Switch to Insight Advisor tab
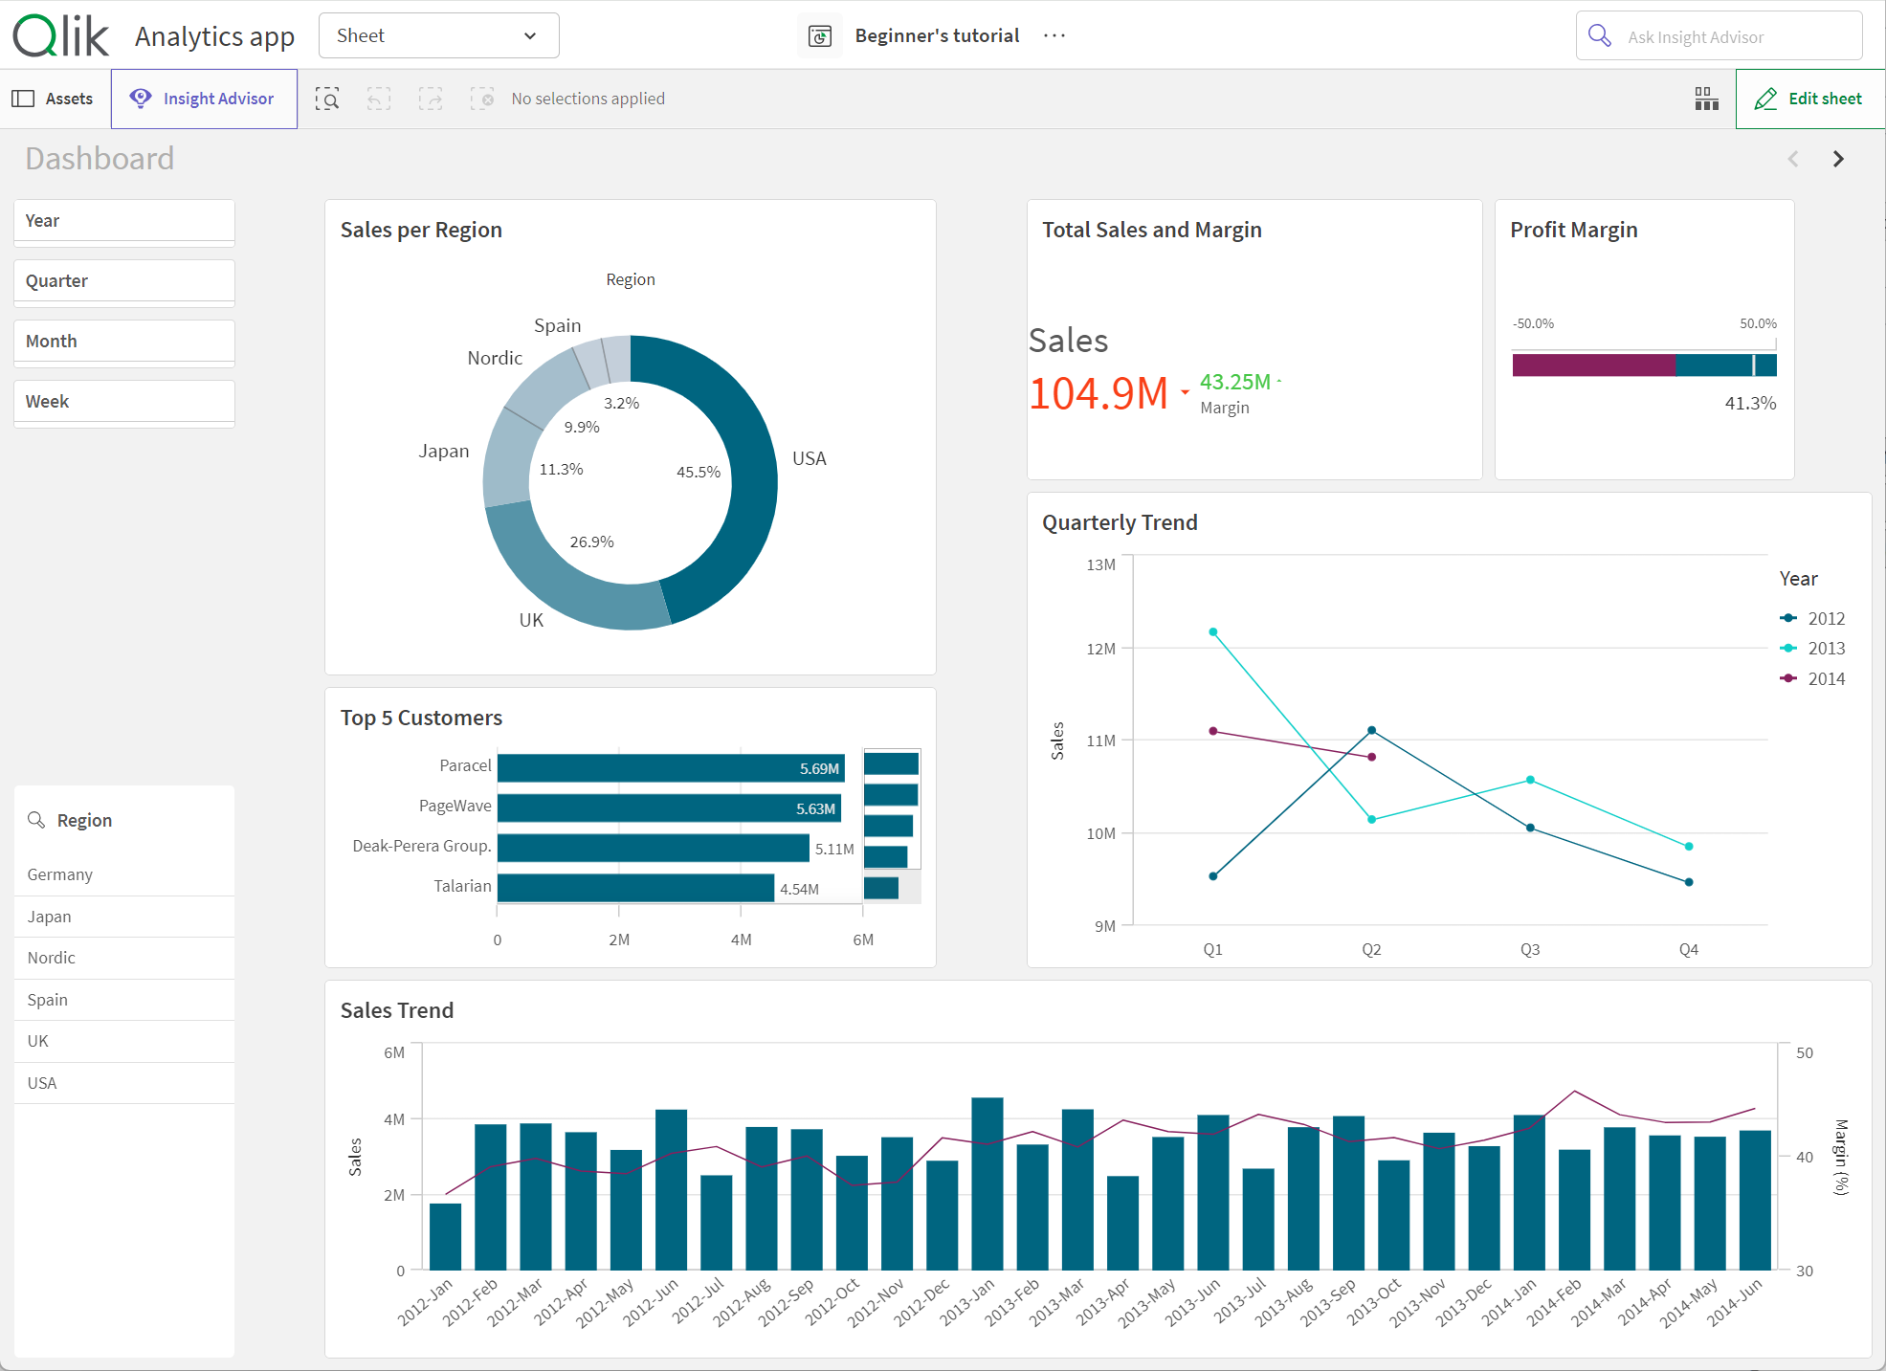Image resolution: width=1886 pixels, height=1371 pixels. coord(204,99)
